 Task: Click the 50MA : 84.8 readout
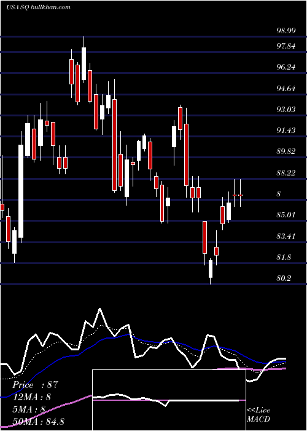(x=38, y=421)
